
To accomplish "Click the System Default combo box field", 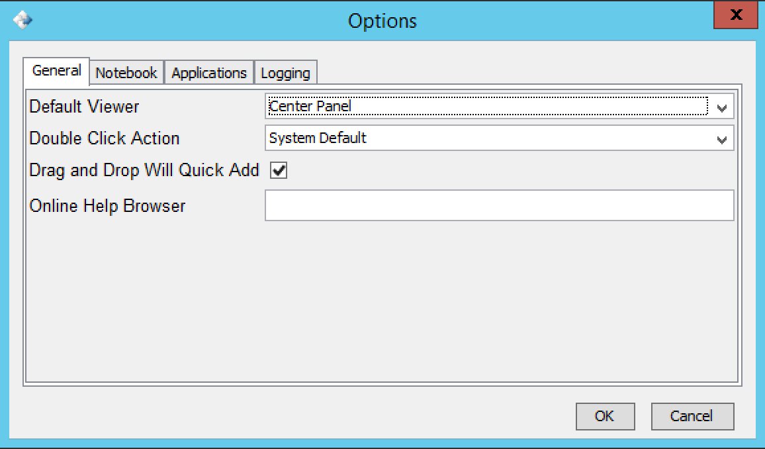I will [x=488, y=138].
